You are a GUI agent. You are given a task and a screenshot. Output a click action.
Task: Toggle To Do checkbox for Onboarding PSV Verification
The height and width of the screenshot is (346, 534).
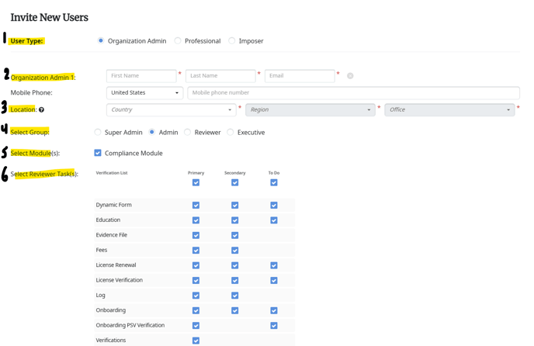click(x=273, y=326)
